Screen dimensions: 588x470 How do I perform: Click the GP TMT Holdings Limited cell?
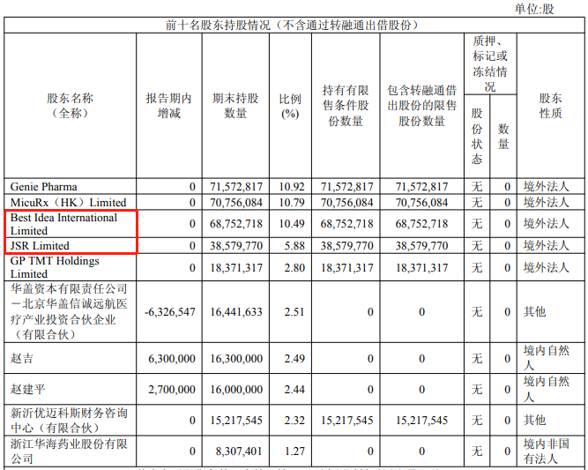(x=55, y=267)
